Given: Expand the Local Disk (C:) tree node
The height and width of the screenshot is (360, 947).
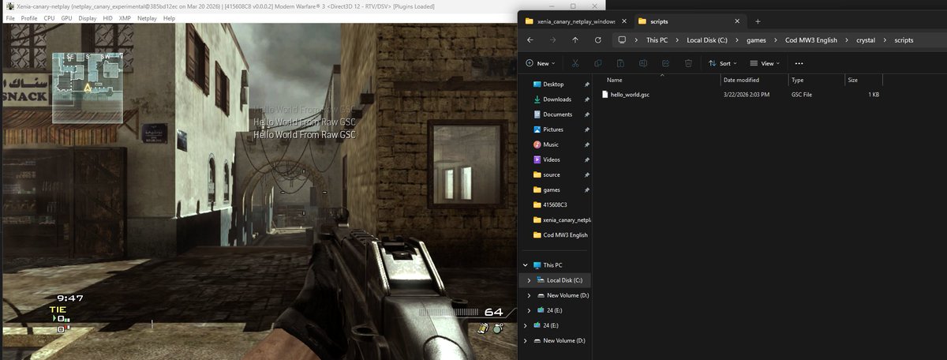Looking at the screenshot, I should point(528,280).
